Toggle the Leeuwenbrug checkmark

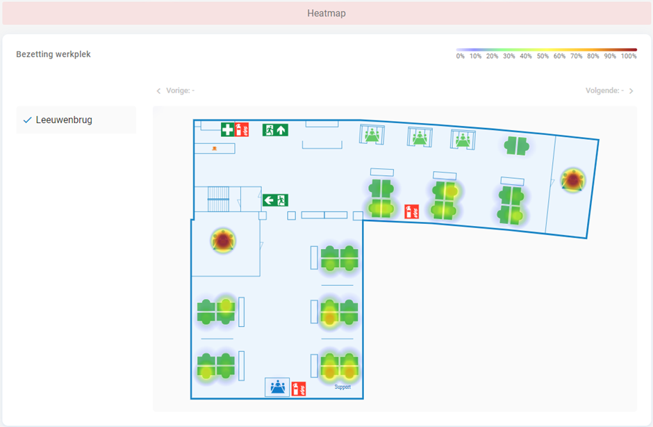pos(27,120)
